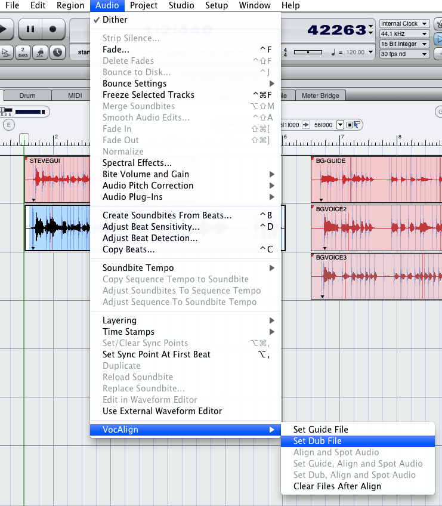Image resolution: width=442 pixels, height=506 pixels.
Task: Open the 44.1 kHz sample rate dropdown
Action: [404, 34]
